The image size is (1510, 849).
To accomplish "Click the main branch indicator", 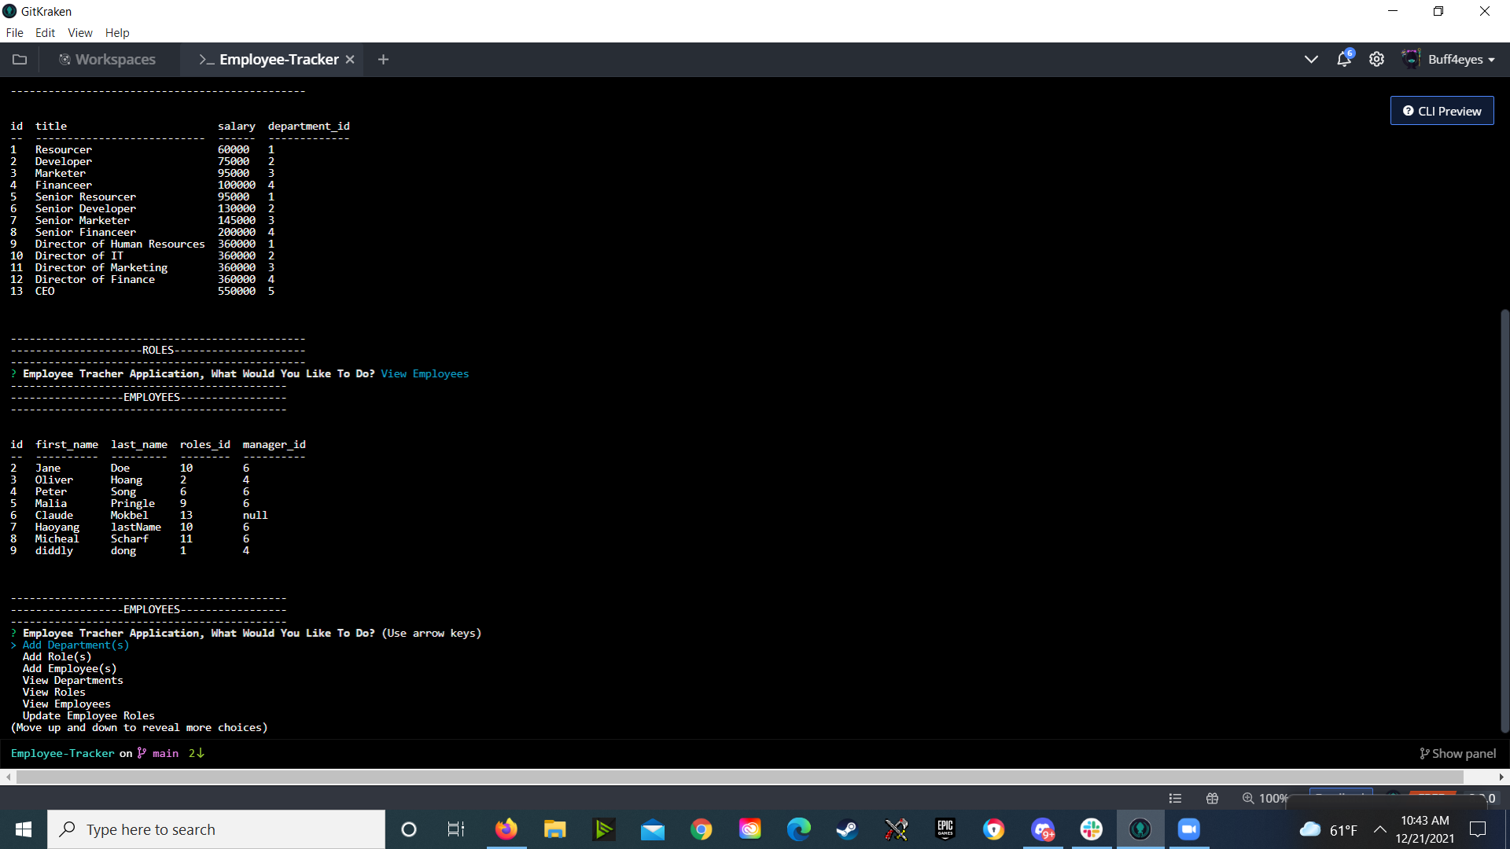I will (x=159, y=753).
